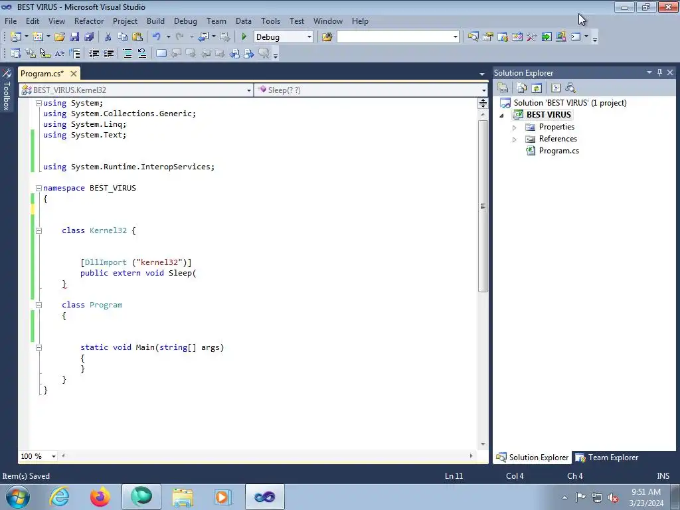The width and height of the screenshot is (680, 510).
Task: Refresh the Solution Explorer tree
Action: pyautogui.click(x=537, y=88)
